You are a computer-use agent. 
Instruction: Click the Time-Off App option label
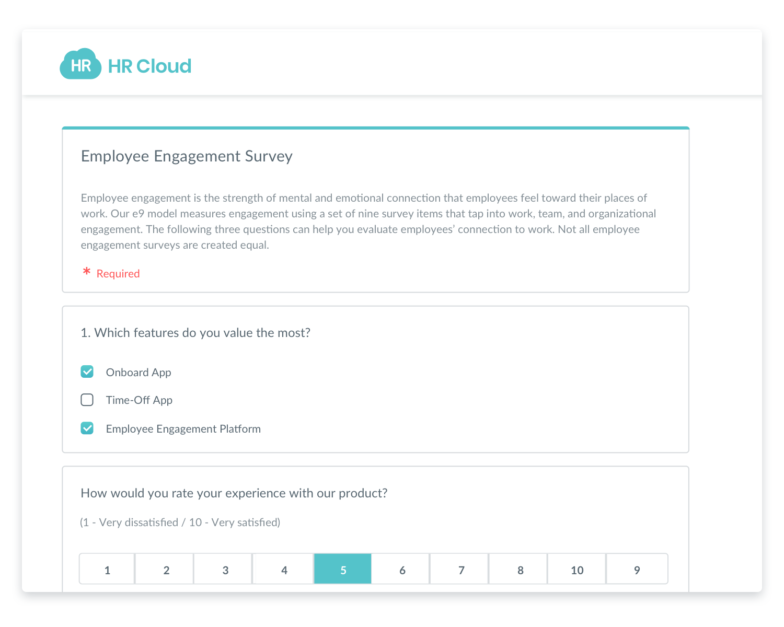tap(139, 400)
